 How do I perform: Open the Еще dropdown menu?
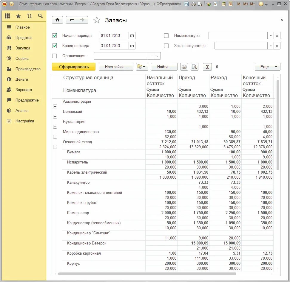tap(267, 67)
